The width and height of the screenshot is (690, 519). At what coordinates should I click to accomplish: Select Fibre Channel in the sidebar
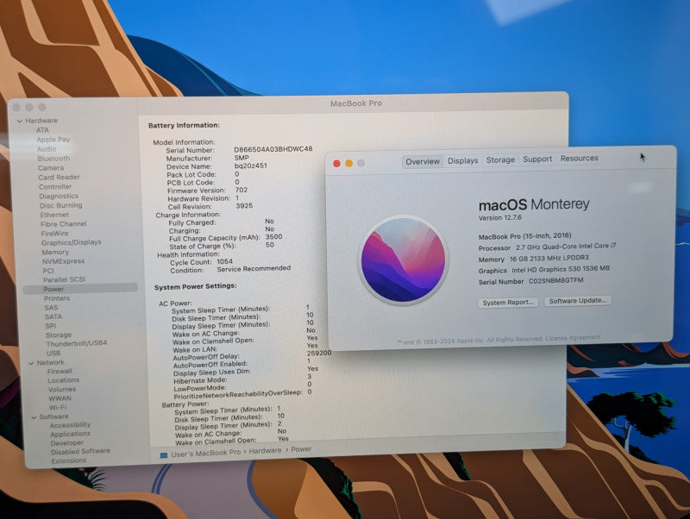pos(63,224)
